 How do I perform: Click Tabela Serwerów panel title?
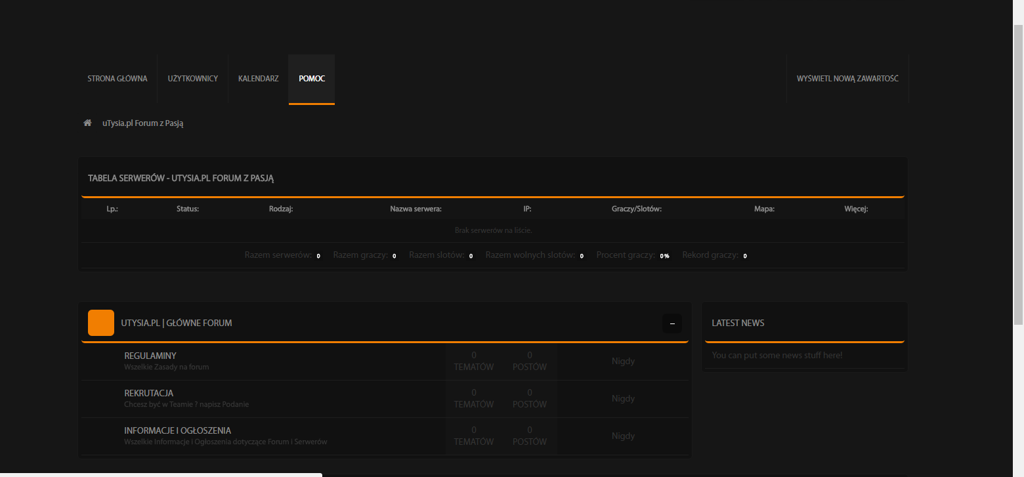tap(181, 178)
